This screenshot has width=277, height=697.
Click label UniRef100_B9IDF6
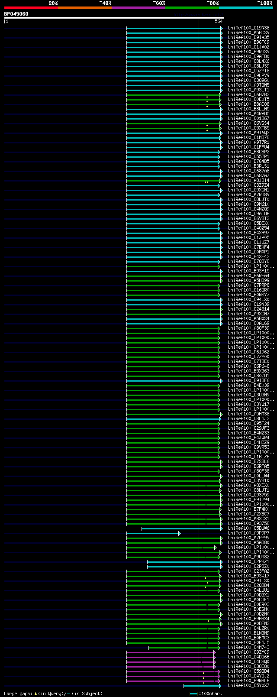[248, 381]
